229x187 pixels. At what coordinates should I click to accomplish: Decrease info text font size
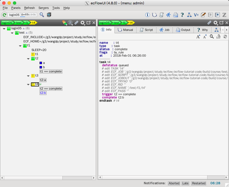click(x=205, y=36)
